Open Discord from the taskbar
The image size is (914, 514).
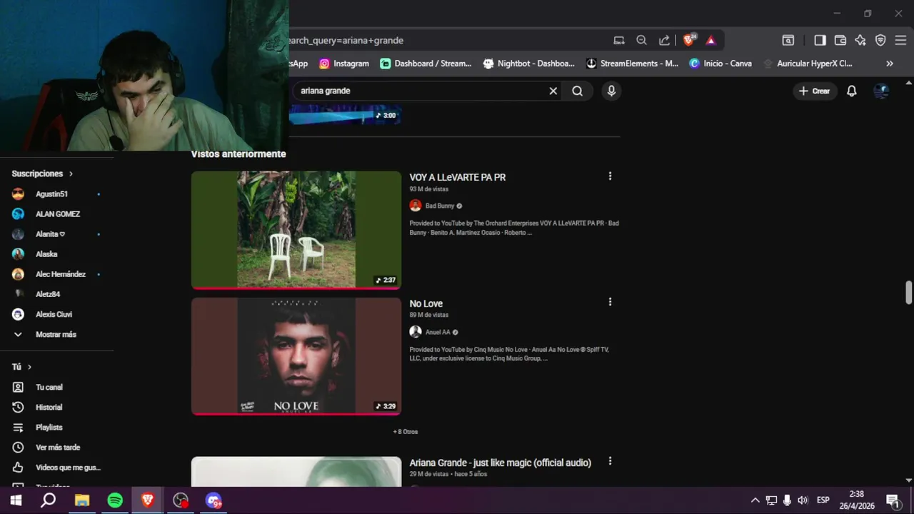pos(214,500)
